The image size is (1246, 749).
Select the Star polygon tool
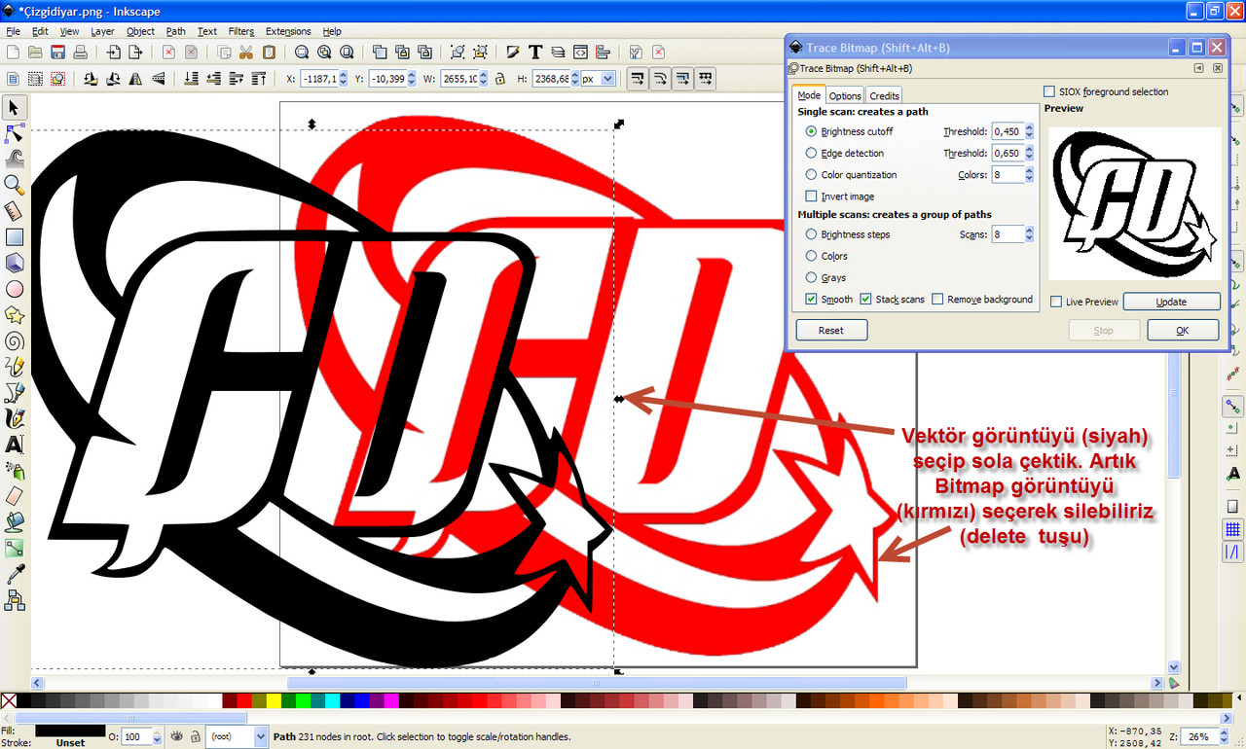tap(15, 314)
